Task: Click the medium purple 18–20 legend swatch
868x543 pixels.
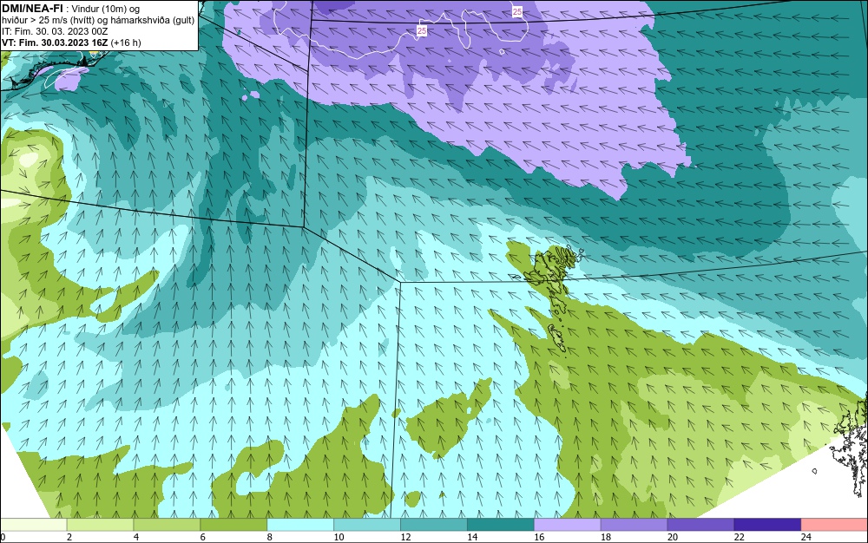Action: (634, 525)
